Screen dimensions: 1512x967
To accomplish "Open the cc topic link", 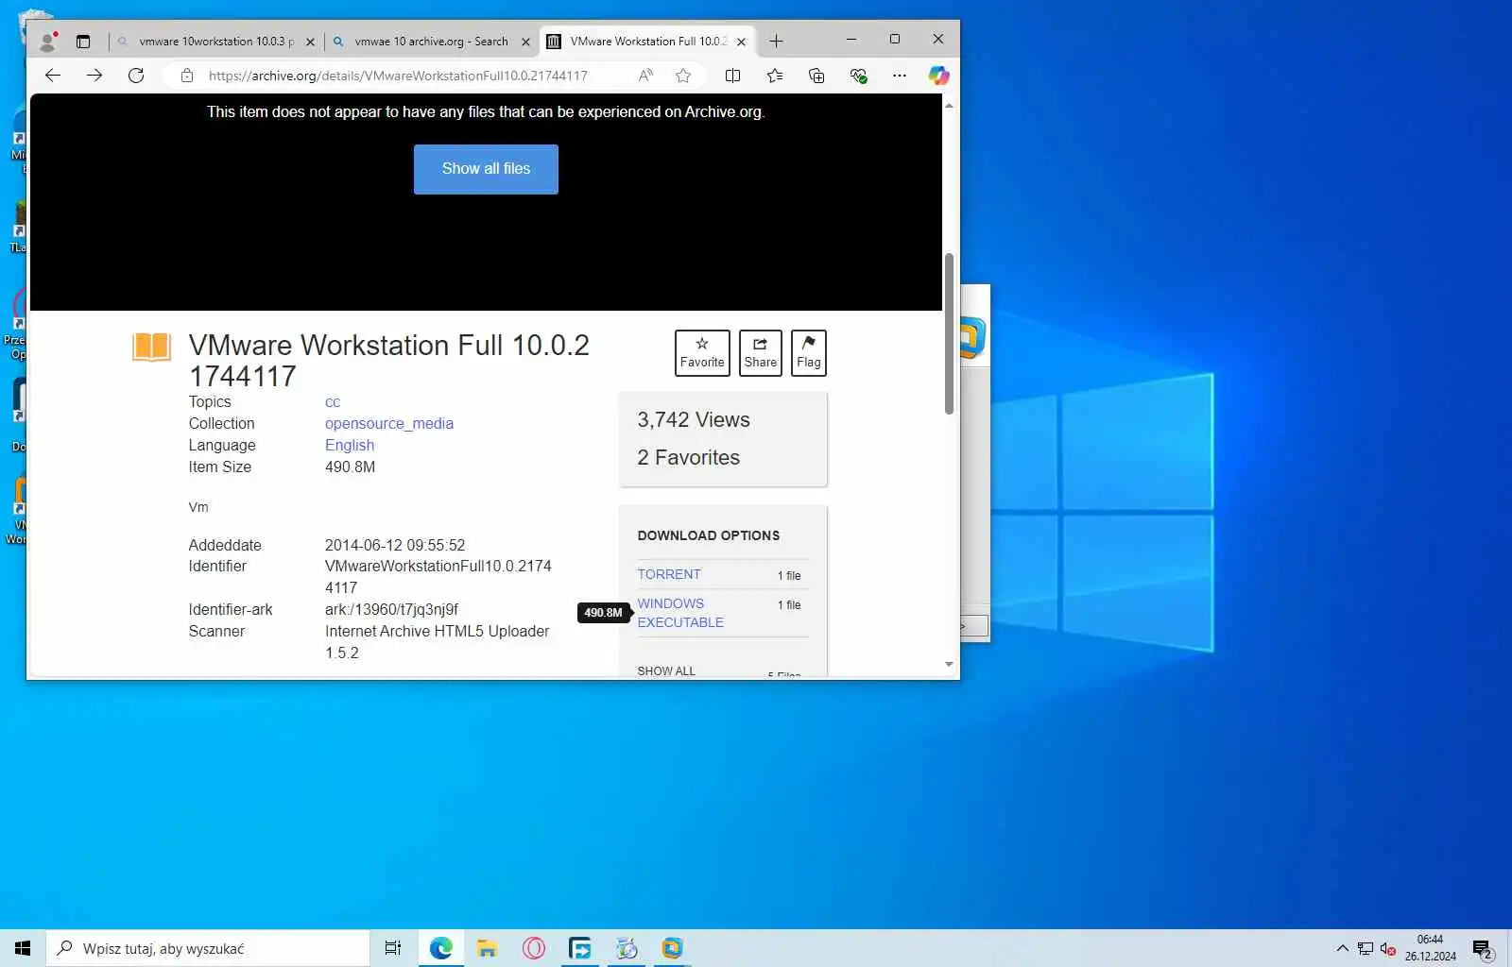I will click(333, 402).
